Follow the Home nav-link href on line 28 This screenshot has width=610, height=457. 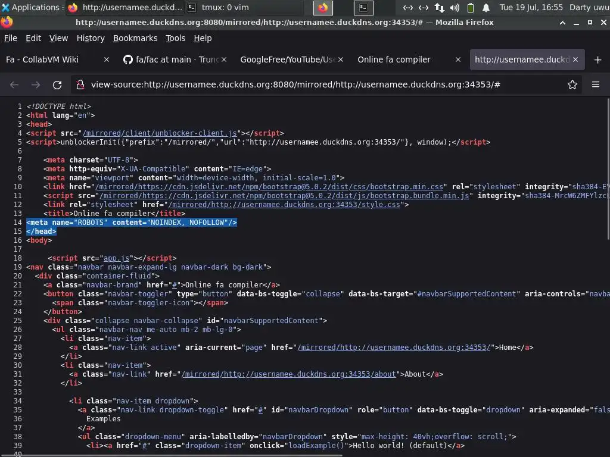point(394,348)
